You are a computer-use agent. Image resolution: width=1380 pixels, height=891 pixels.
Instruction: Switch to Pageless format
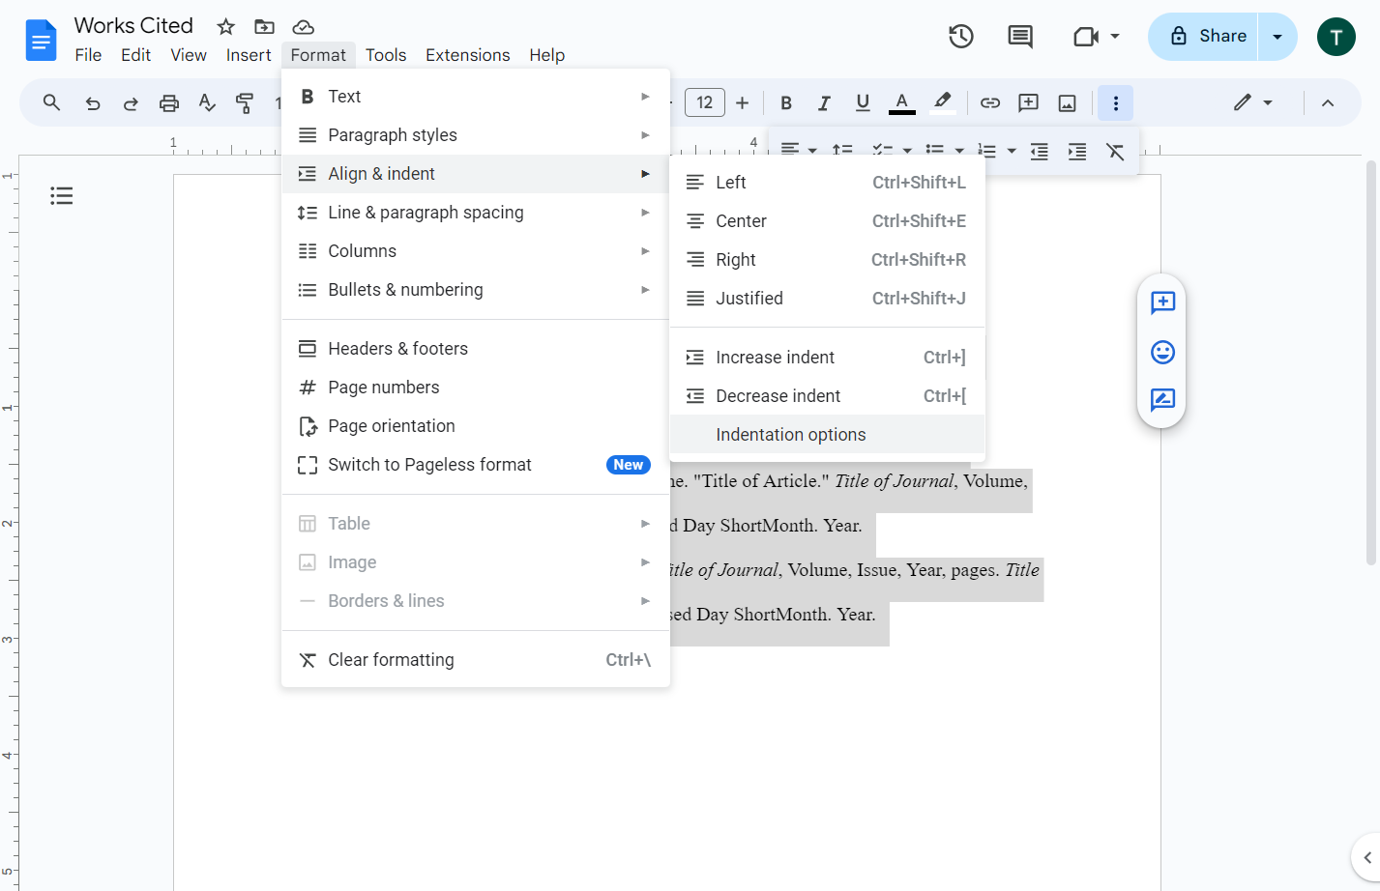pyautogui.click(x=475, y=465)
